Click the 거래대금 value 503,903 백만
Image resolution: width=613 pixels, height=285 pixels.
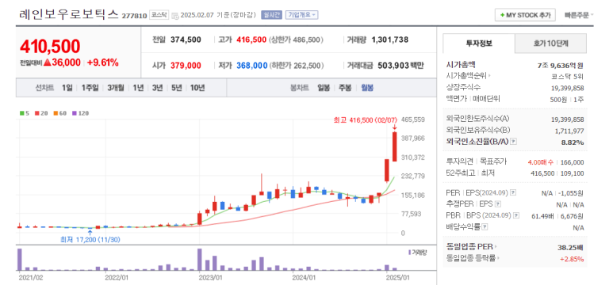click(x=400, y=66)
